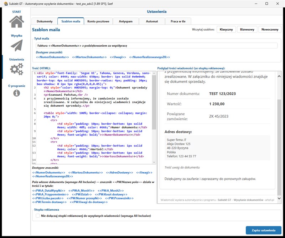Switch to the Automat tab

(152, 21)
